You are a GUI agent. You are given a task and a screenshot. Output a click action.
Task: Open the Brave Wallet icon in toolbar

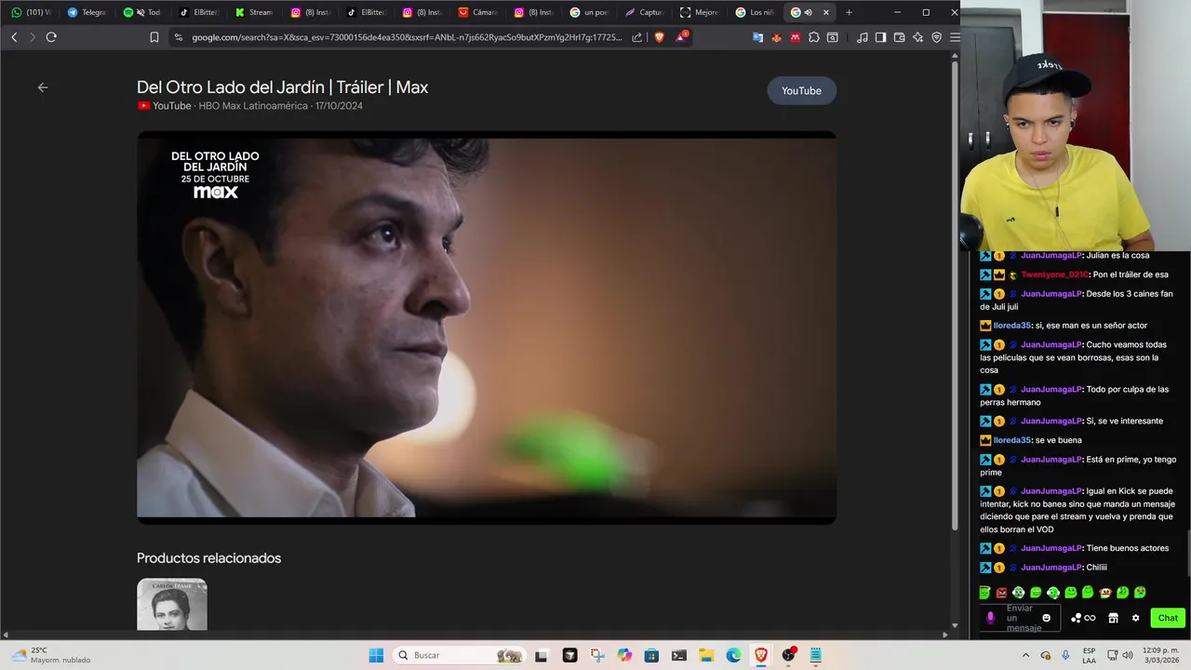click(899, 37)
